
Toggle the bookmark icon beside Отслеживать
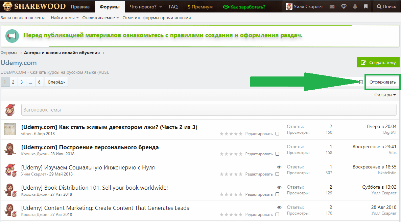pos(361,82)
